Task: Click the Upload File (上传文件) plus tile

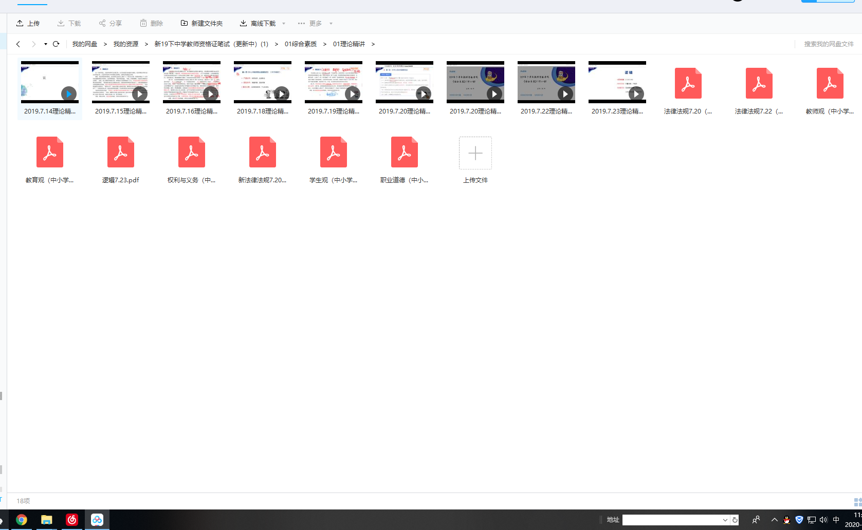Action: (x=475, y=153)
